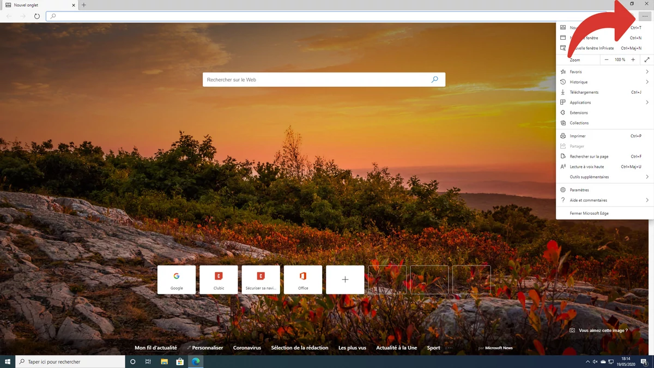
Task: Reload the page with the refresh icon
Action: click(37, 16)
